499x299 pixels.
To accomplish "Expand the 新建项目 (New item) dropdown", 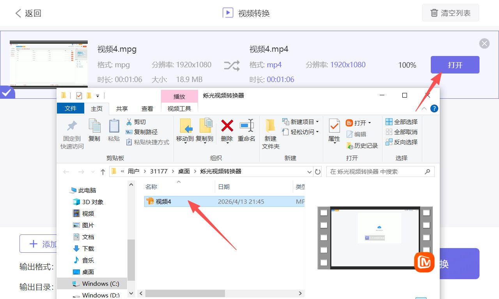I will 317,122.
